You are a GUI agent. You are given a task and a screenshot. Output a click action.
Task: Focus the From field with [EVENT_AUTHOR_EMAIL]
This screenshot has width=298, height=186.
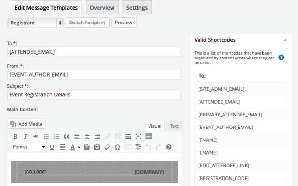point(94,75)
